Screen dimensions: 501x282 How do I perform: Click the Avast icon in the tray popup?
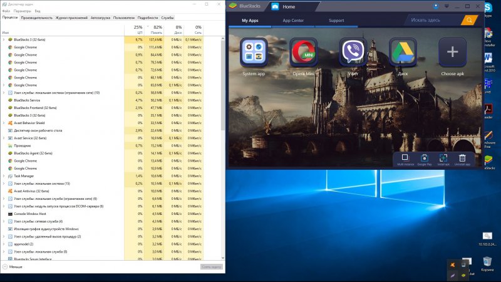click(452, 264)
